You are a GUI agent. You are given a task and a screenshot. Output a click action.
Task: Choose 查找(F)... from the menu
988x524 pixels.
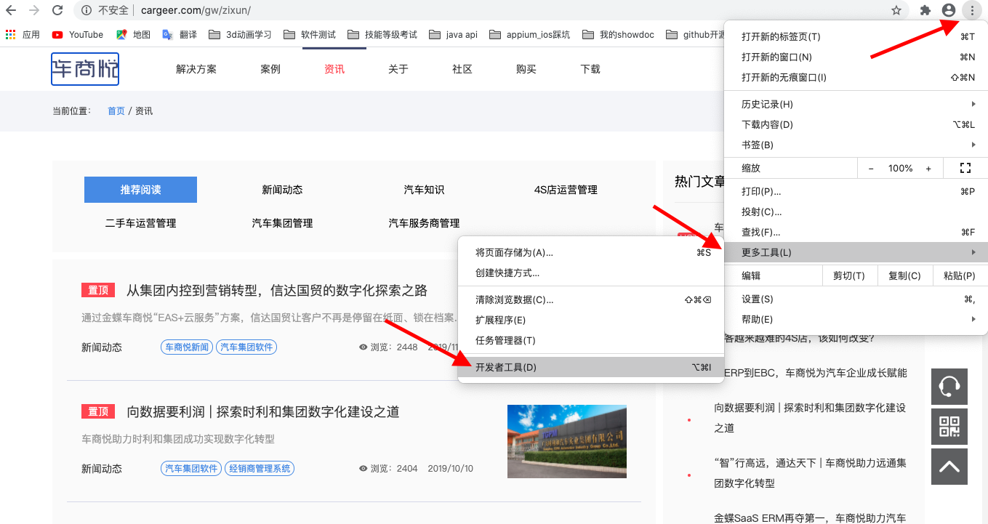point(856,232)
